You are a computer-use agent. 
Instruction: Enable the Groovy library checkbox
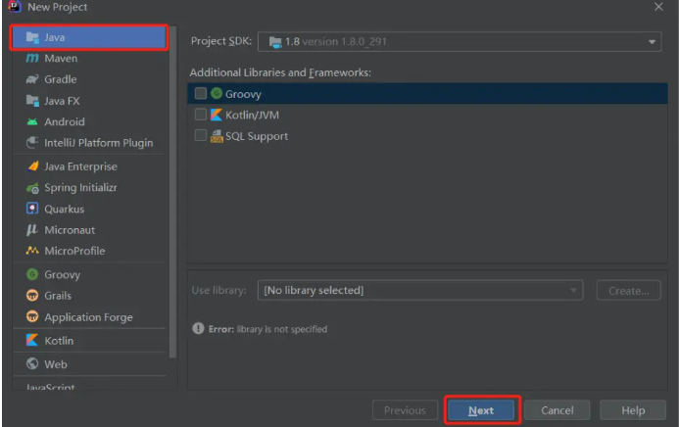coord(201,93)
